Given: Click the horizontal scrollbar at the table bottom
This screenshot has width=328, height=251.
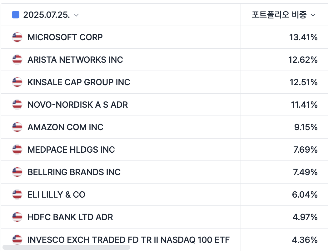Looking at the screenshot, I should (66, 247).
